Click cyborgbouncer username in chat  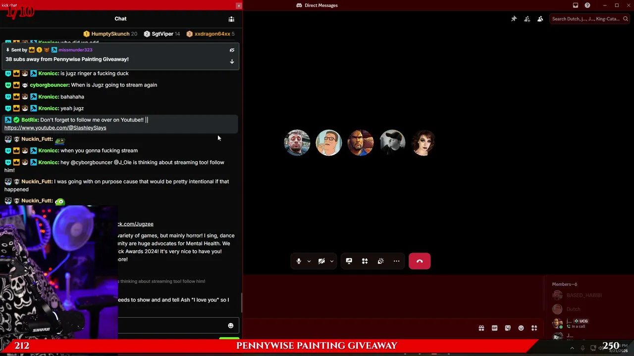click(49, 85)
